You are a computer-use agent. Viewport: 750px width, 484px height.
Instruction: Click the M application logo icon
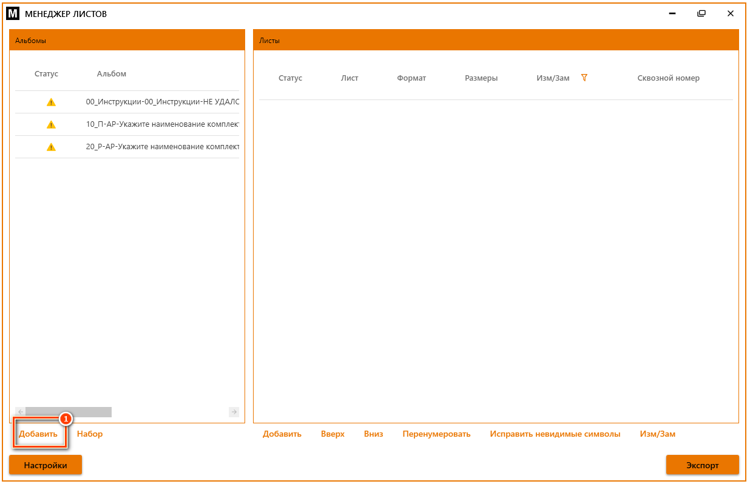[x=13, y=13]
